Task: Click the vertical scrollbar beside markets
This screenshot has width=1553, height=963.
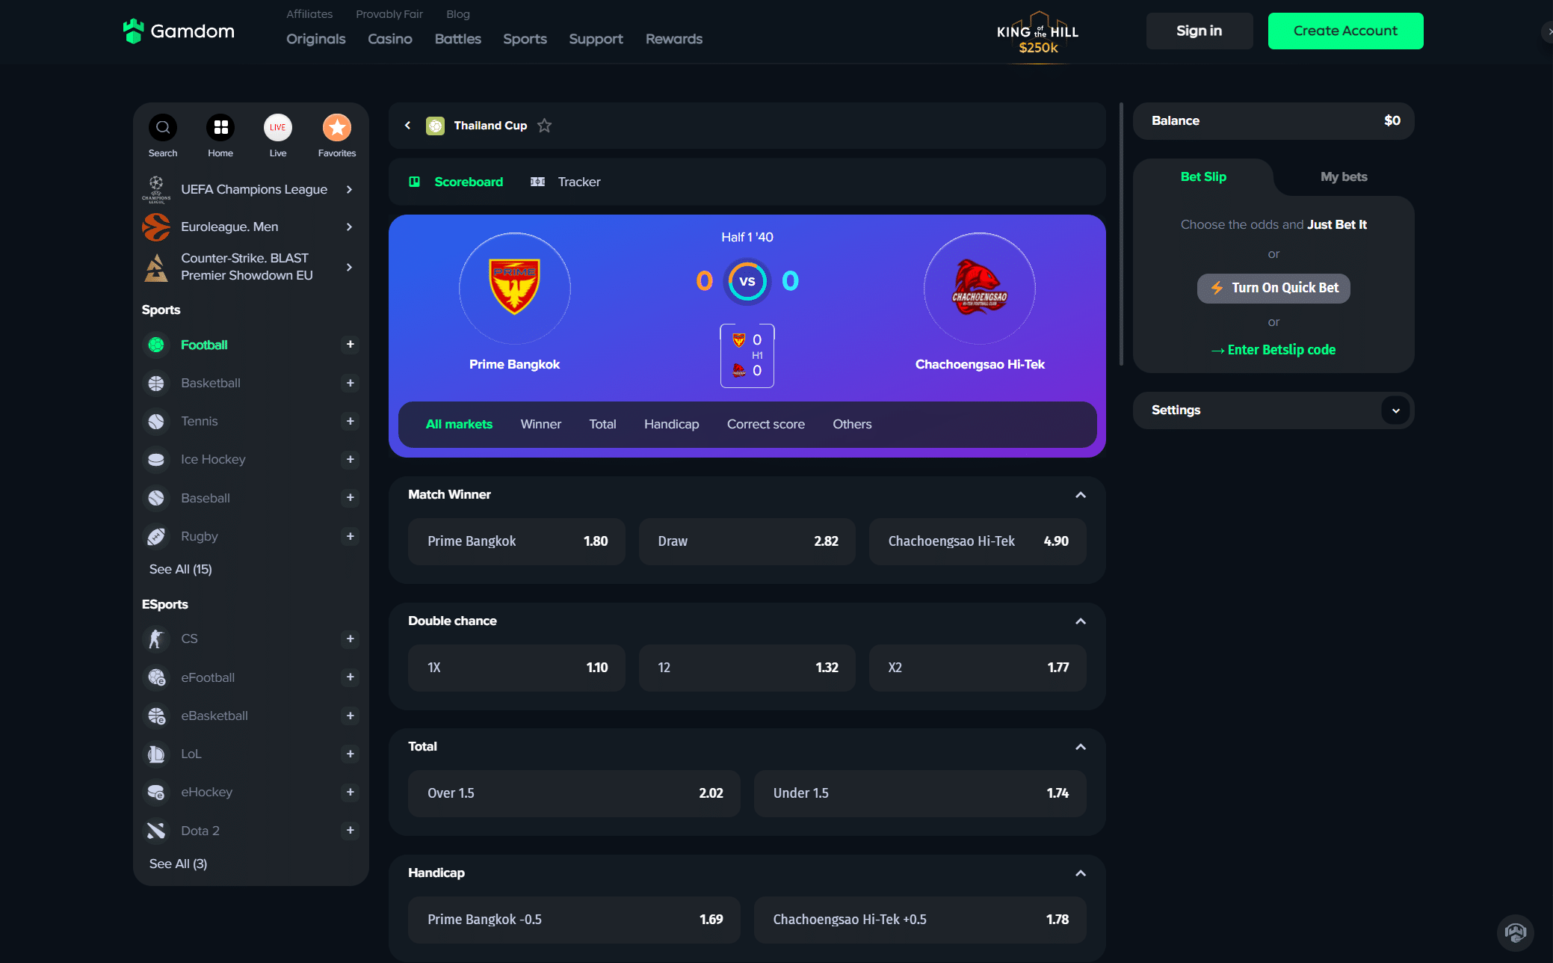Action: coord(1121,234)
